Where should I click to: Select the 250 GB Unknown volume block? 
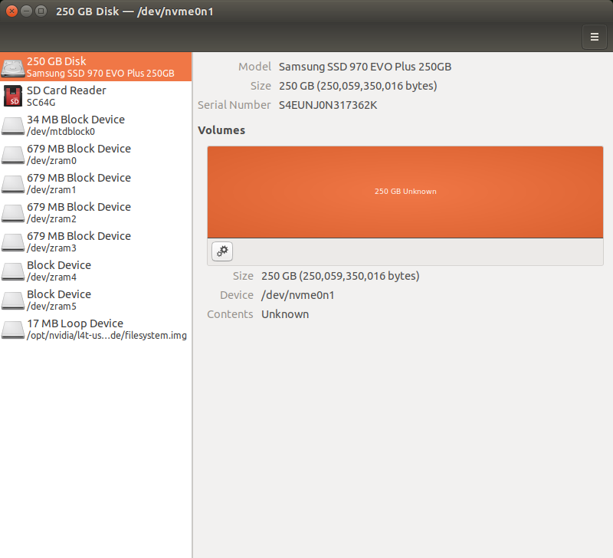click(405, 192)
